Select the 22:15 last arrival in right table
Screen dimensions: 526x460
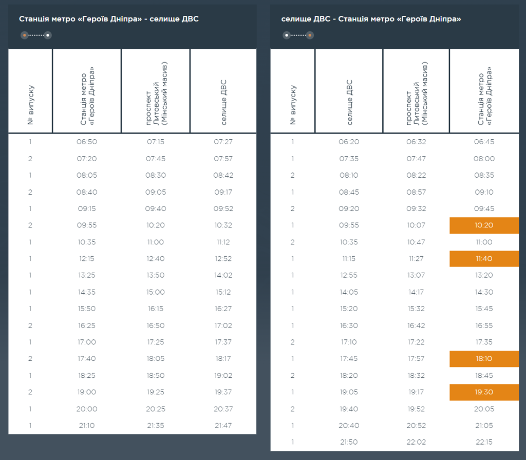484,442
